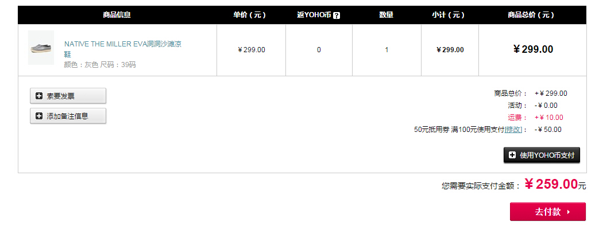This screenshot has height=230, width=599.
Task: Click the plus icon on 索要发票
Action: pyautogui.click(x=39, y=96)
